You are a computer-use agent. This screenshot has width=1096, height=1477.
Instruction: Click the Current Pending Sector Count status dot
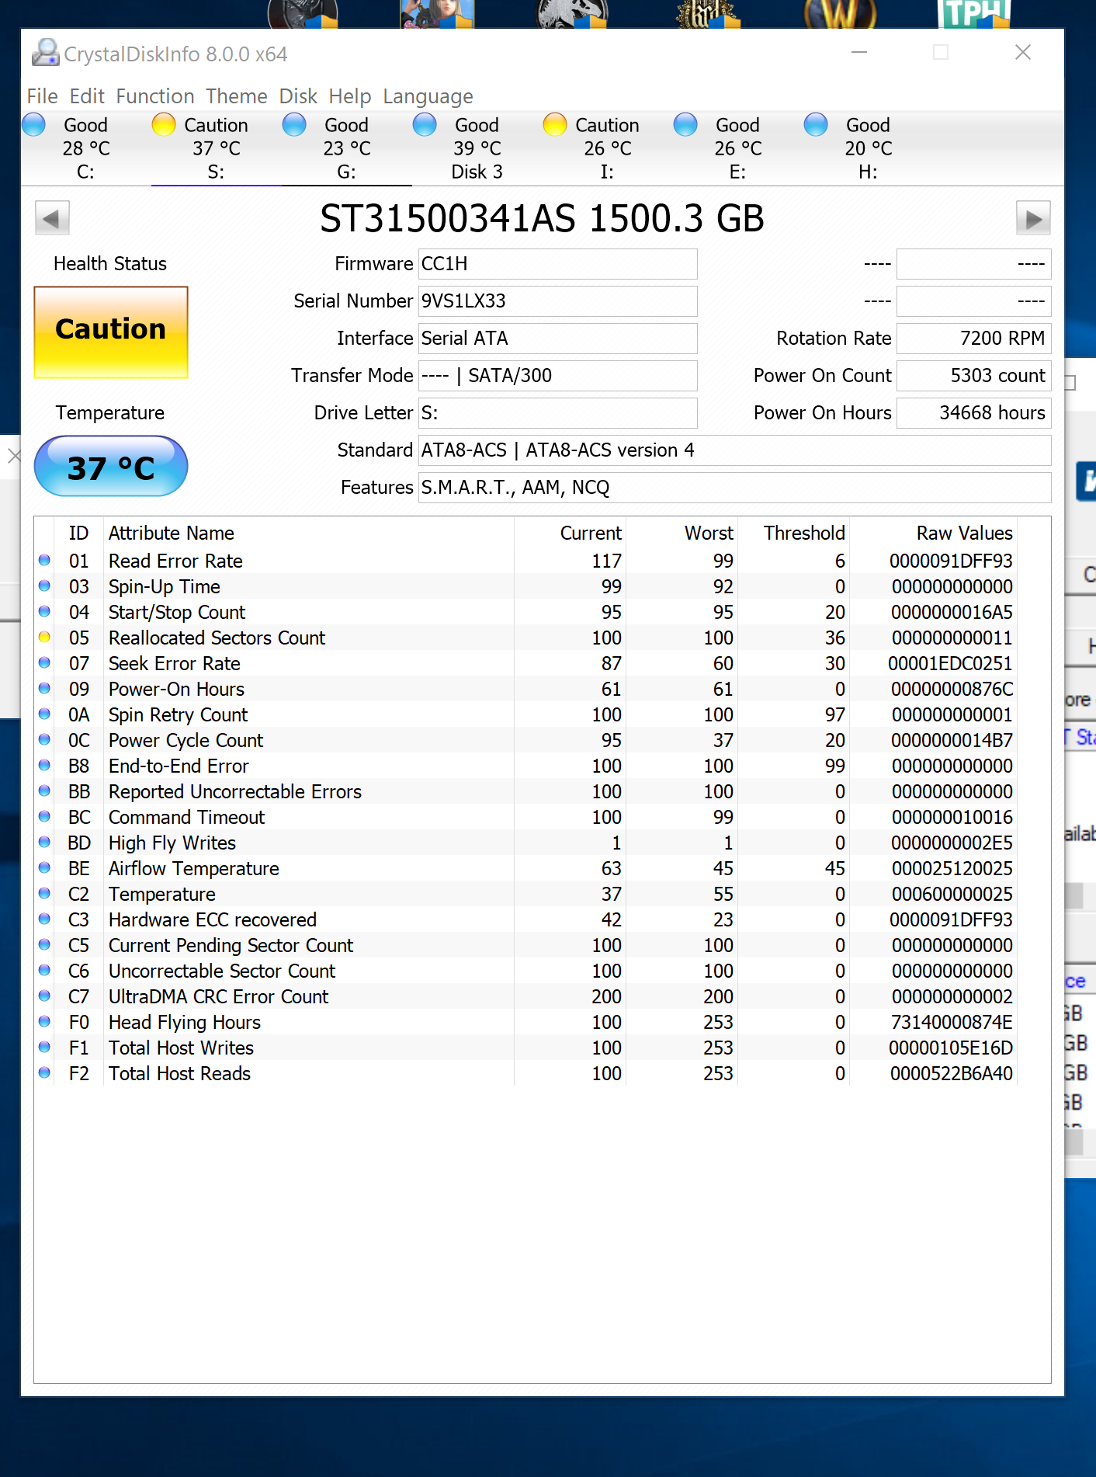coord(44,945)
